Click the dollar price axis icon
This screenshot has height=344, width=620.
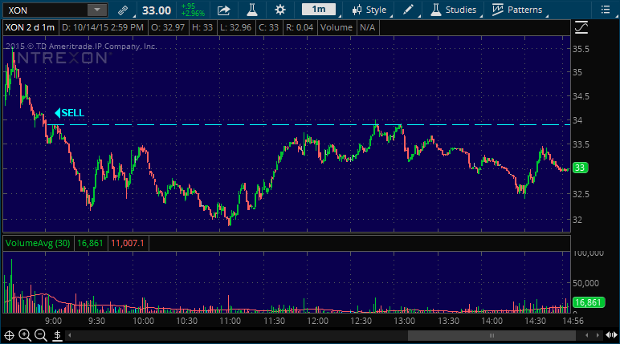(x=57, y=336)
